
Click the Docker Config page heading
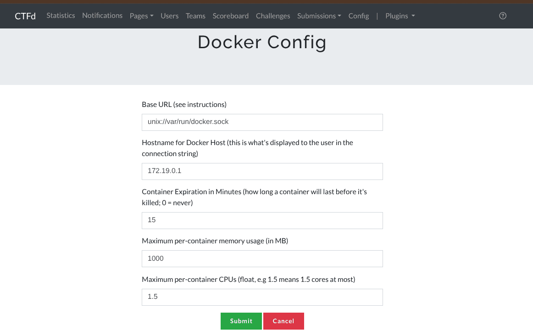click(262, 42)
